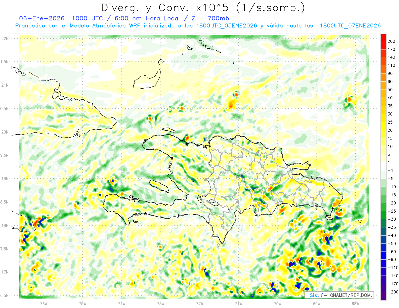Click the positive "60" colorbar value
Image resolution: width=399 pixels, height=308 pixels.
point(390,82)
